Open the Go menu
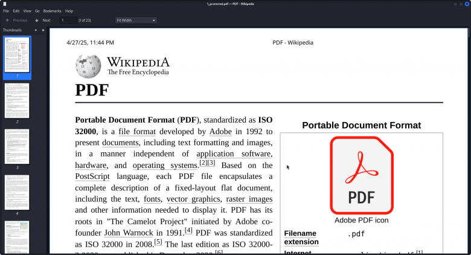 tap(37, 11)
